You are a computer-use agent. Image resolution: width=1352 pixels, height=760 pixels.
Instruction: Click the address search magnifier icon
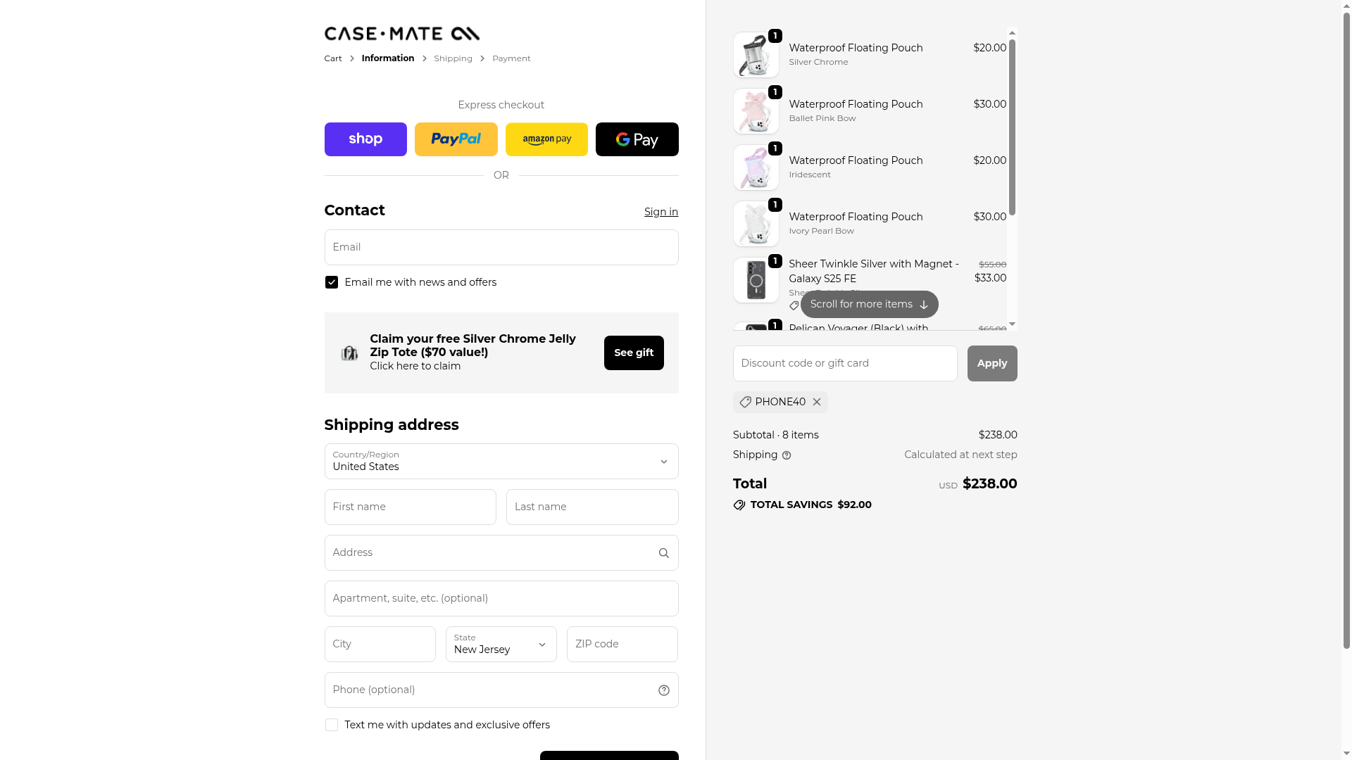click(x=663, y=553)
